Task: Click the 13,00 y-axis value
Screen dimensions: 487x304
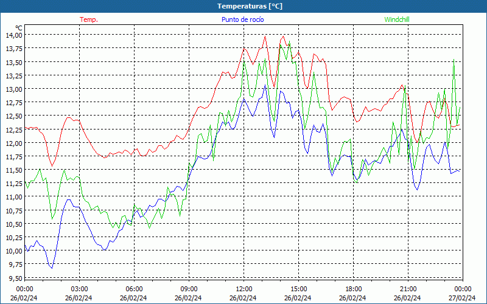Action: (x=14, y=89)
